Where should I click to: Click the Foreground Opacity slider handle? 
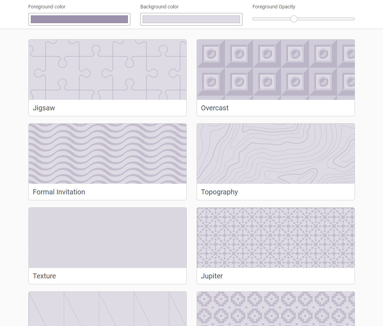coord(294,19)
